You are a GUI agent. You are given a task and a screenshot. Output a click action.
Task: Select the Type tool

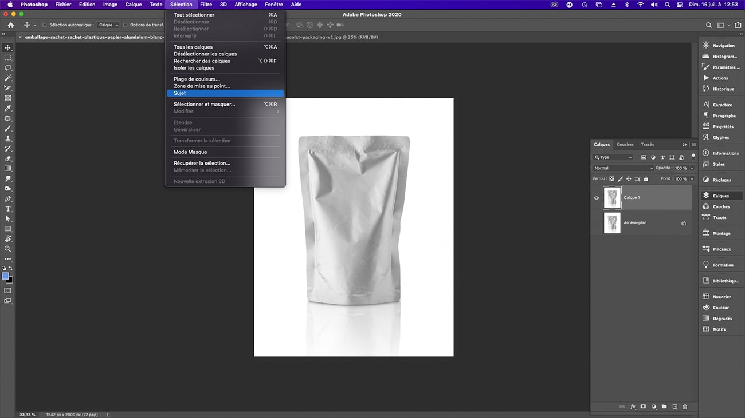coord(7,209)
